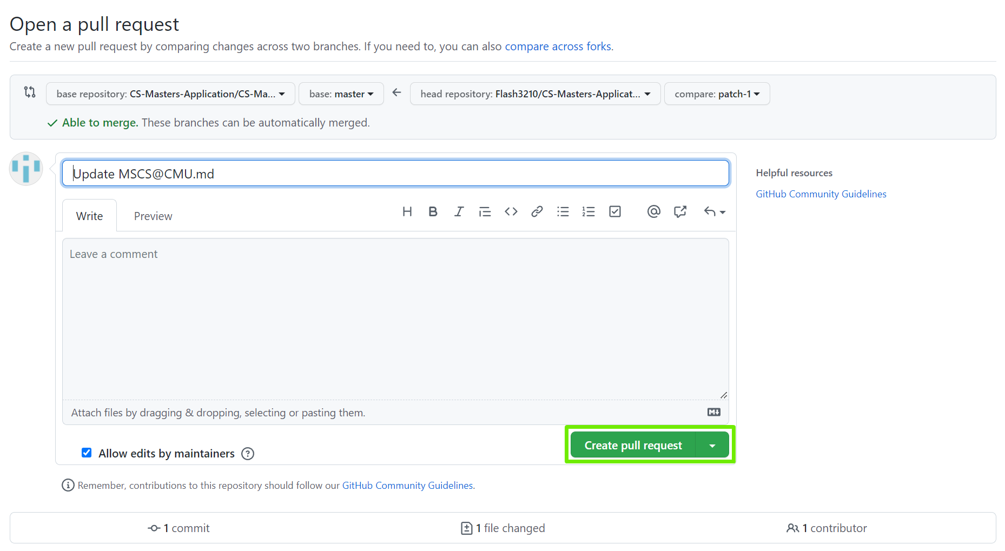The height and width of the screenshot is (551, 1005).
Task: Switch to the Preview tab
Action: [x=153, y=216]
